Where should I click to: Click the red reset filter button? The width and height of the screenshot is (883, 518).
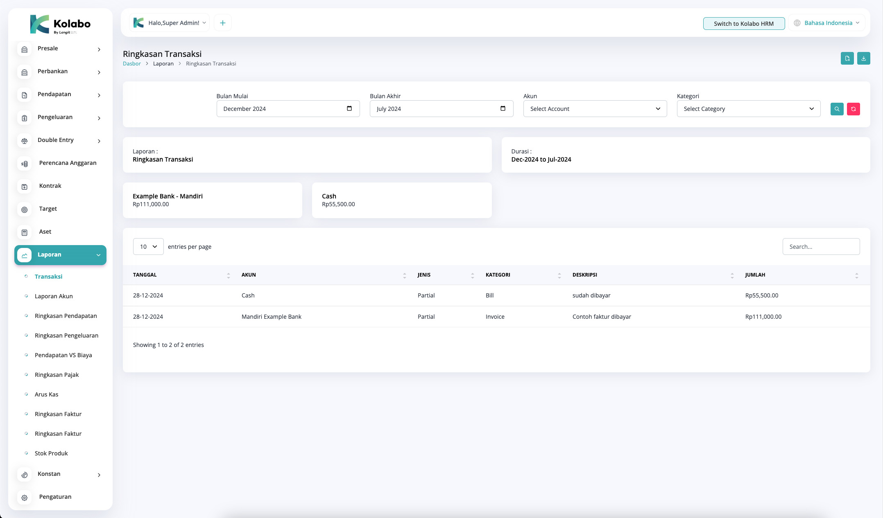[x=854, y=109]
